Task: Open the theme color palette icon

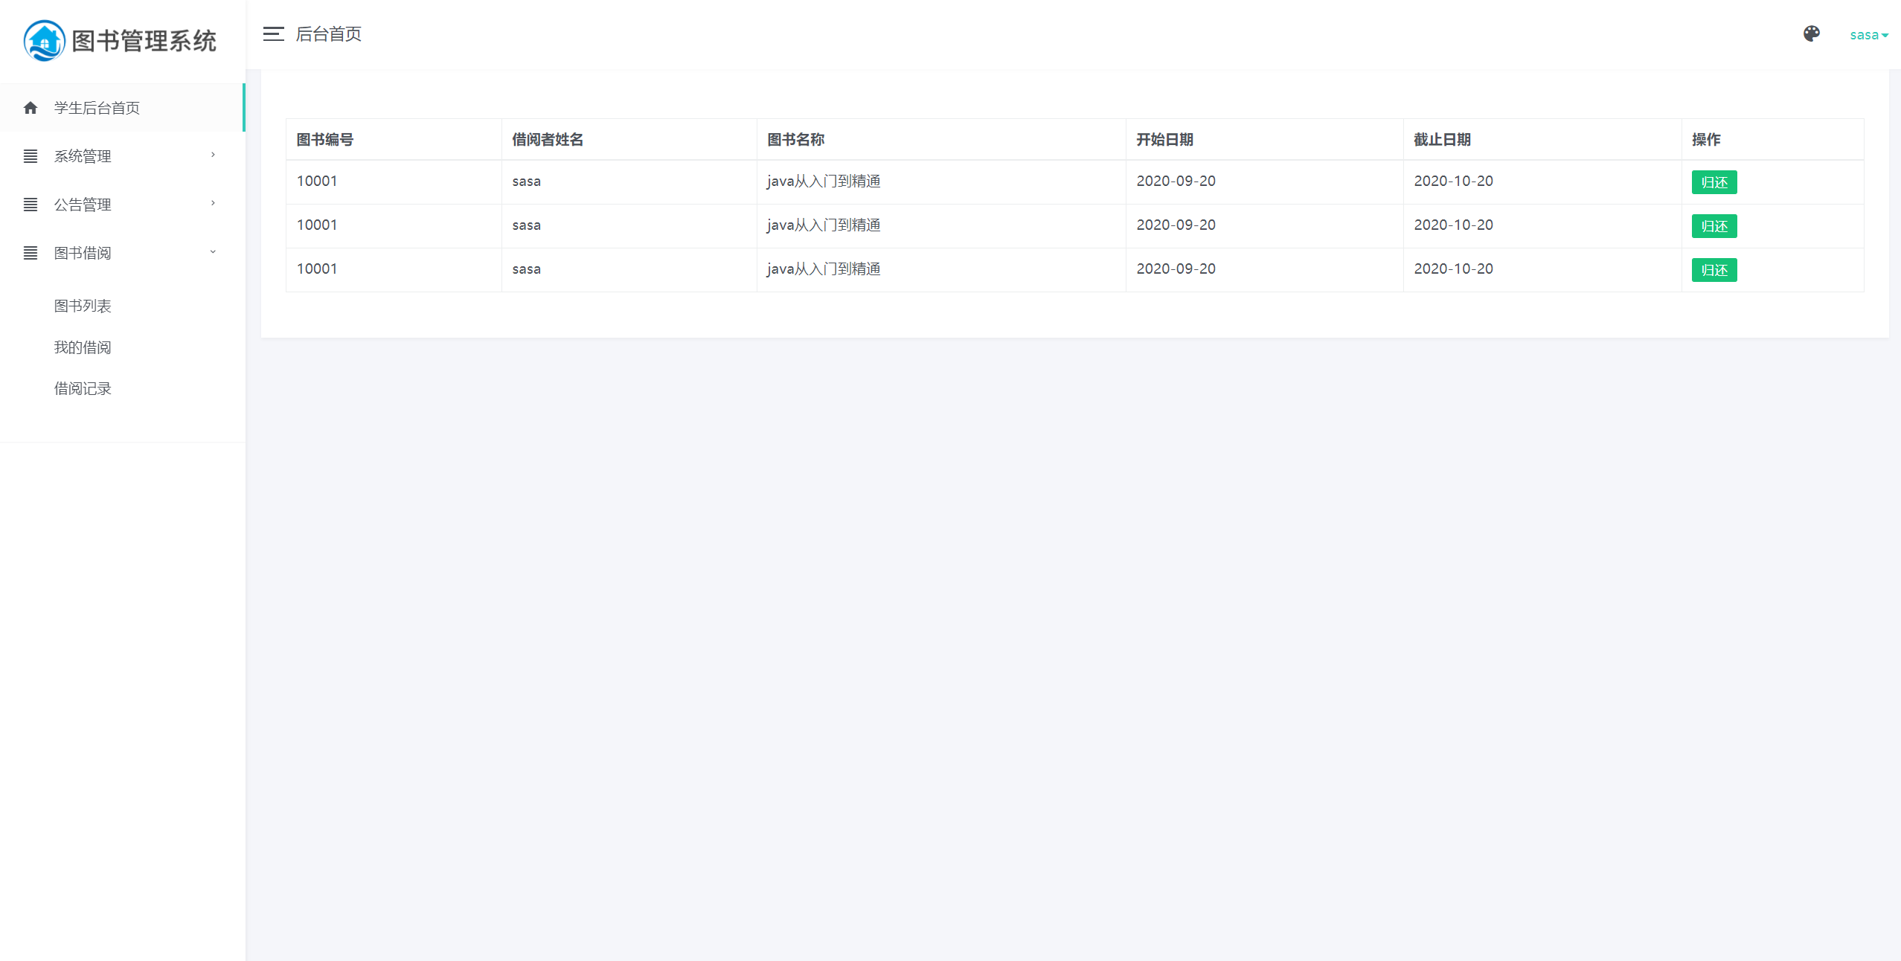Action: pyautogui.click(x=1811, y=33)
